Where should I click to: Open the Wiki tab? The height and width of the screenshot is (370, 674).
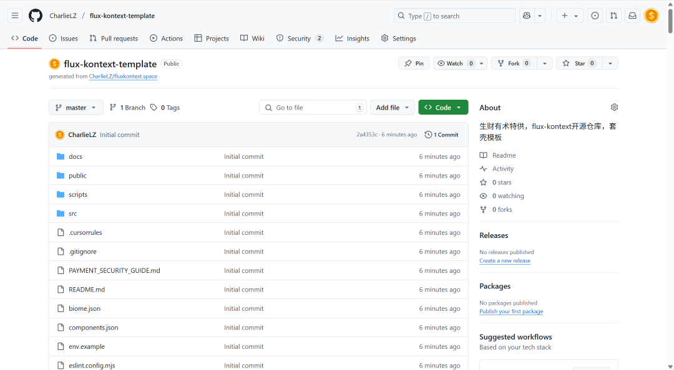(252, 38)
